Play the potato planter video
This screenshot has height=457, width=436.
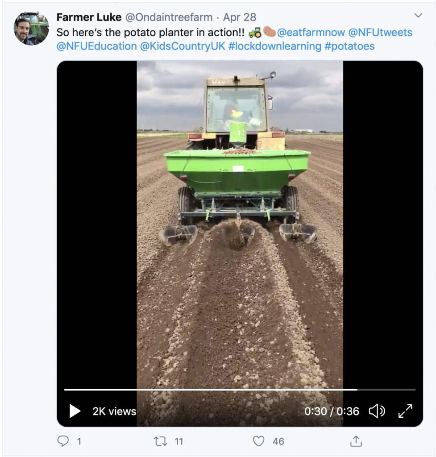(x=75, y=411)
